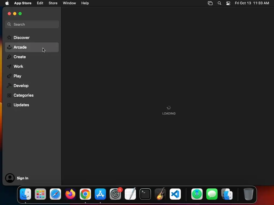The image size is (274, 205).
Task: Click the Search input field
Action: click(x=32, y=24)
